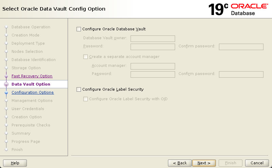Image resolution: width=272 pixels, height=168 pixels.
Task: Tick Create a separate account manager checkbox
Action: coord(86,57)
